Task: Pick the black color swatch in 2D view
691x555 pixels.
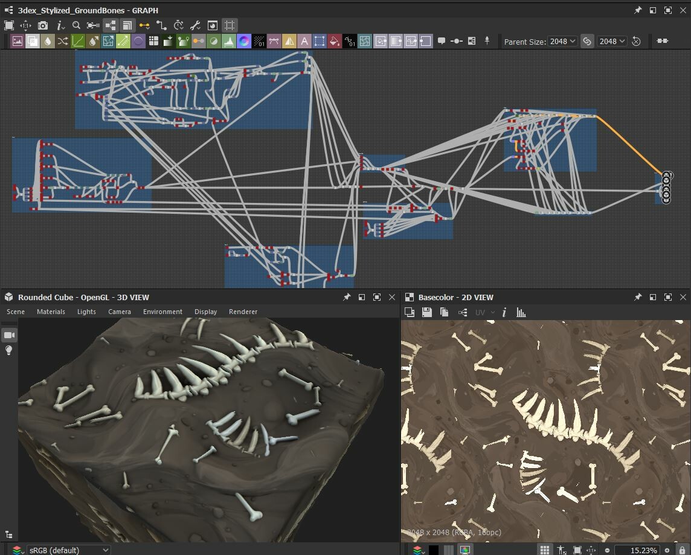Action: click(433, 549)
